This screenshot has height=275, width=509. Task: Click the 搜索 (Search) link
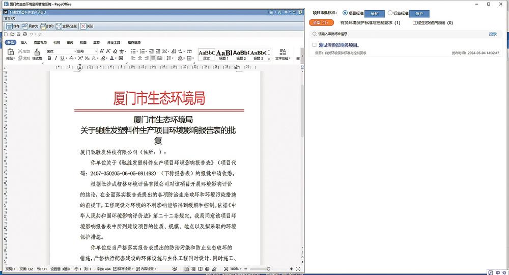pyautogui.click(x=493, y=34)
